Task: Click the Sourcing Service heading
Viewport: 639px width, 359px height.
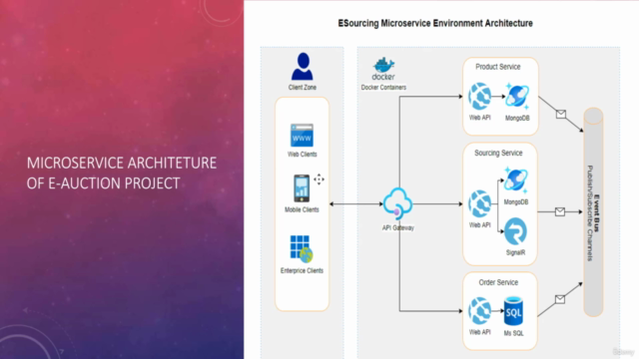Action: click(498, 153)
